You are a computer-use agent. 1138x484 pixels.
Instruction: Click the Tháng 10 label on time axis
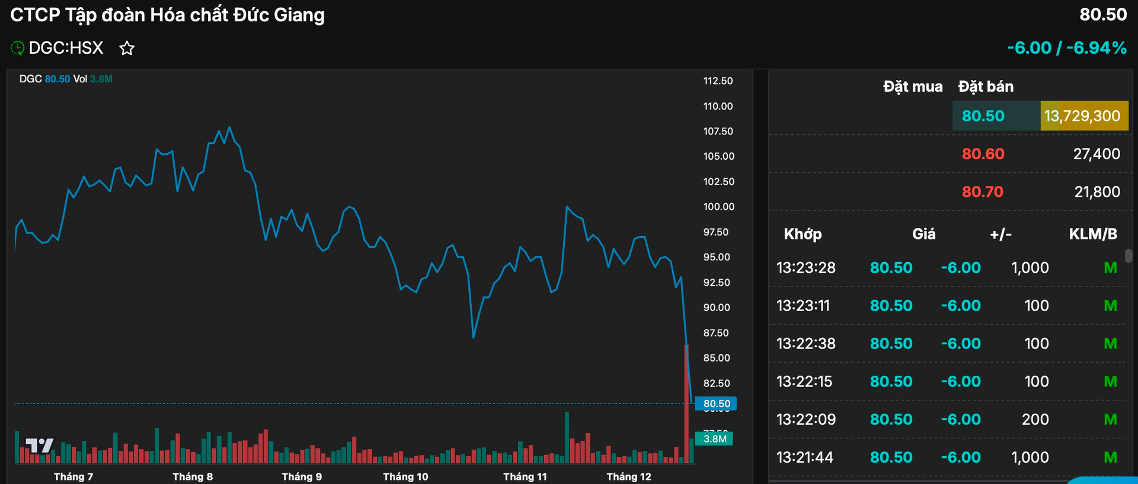(x=405, y=476)
